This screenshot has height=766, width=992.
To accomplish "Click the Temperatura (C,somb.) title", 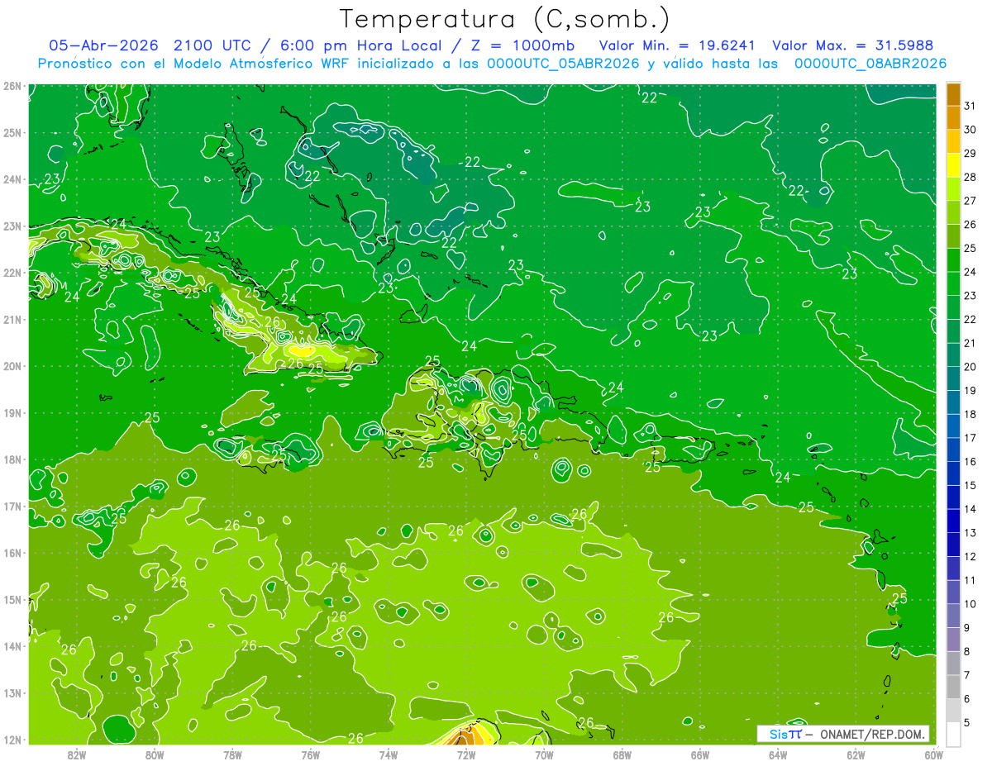I will (505, 18).
